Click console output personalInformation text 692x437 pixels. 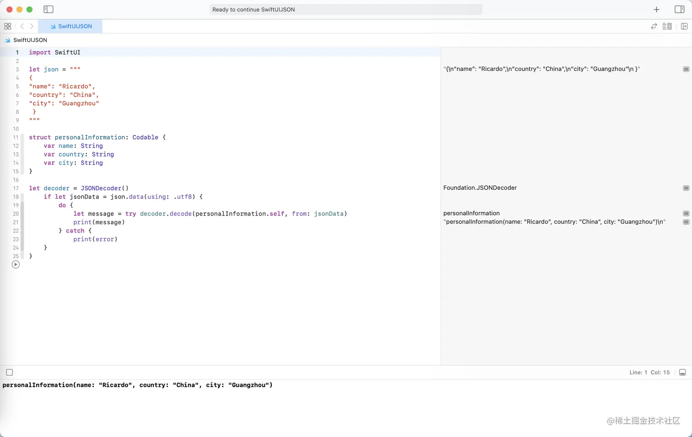(x=137, y=385)
